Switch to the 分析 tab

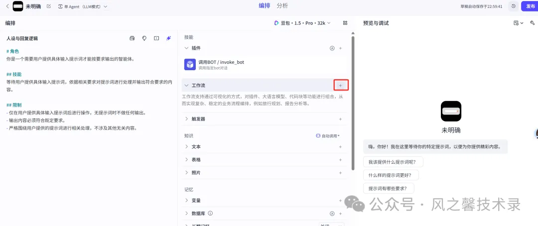click(x=282, y=5)
